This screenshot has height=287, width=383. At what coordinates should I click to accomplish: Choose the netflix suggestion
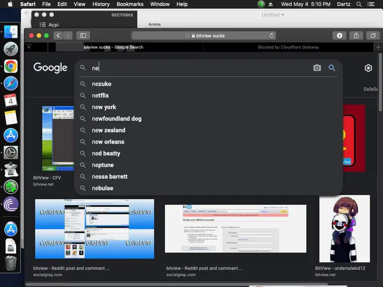(208, 95)
